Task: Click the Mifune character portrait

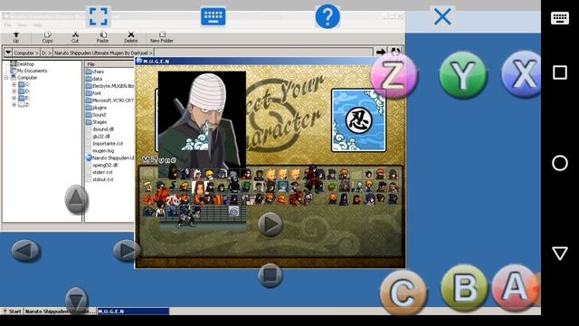Action: click(202, 120)
